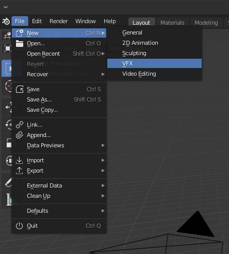Click Quit in the File menu
This screenshot has height=254, width=229.
(59, 226)
